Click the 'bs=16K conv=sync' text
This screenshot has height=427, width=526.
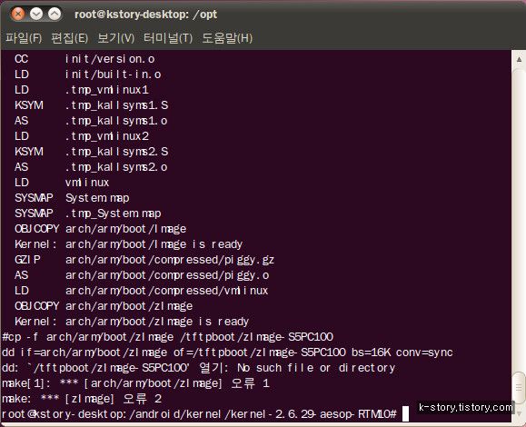click(x=402, y=353)
